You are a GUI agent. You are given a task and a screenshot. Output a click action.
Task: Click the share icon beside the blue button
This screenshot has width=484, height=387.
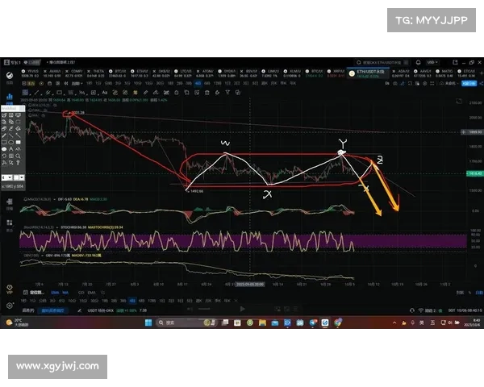482,84
